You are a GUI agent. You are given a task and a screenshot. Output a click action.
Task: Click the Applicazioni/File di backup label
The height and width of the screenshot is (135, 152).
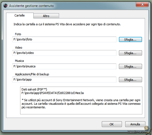click(32, 74)
